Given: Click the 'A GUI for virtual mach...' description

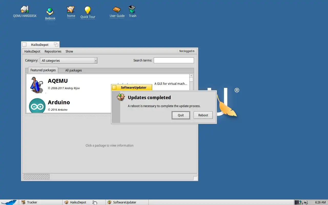Looking at the screenshot, I should (171, 84).
